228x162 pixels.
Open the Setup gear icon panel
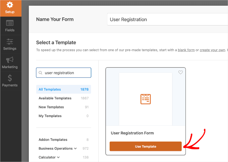pyautogui.click(x=10, y=6)
